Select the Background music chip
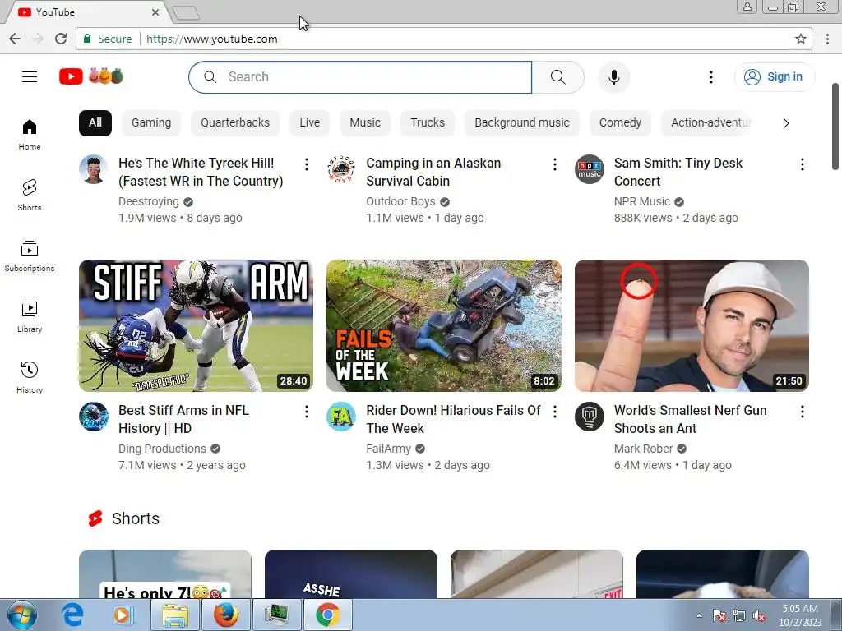Screen dimensions: 842x631 [522, 123]
